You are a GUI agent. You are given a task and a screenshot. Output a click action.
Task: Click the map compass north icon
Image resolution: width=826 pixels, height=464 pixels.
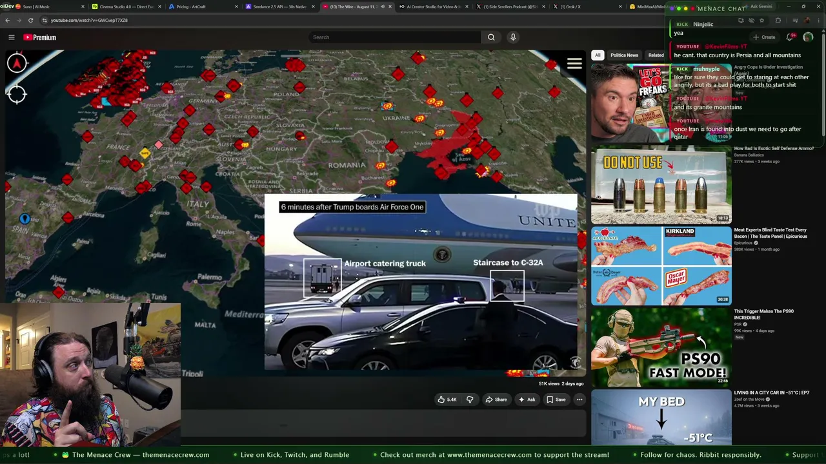click(17, 63)
